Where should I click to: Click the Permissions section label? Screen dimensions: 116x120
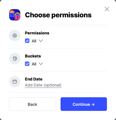point(37,33)
